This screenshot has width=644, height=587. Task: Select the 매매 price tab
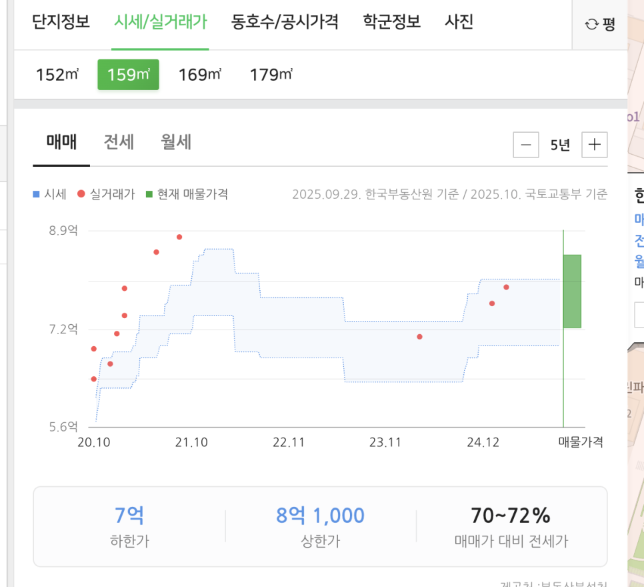61,142
